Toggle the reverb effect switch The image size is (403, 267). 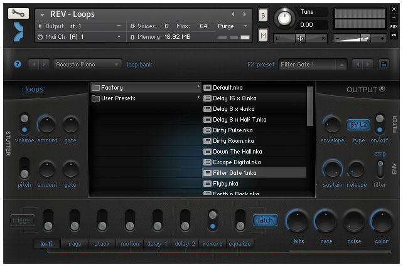tap(213, 220)
